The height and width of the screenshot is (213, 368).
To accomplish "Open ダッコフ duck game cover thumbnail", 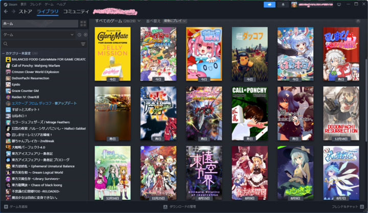I will 250,54.
